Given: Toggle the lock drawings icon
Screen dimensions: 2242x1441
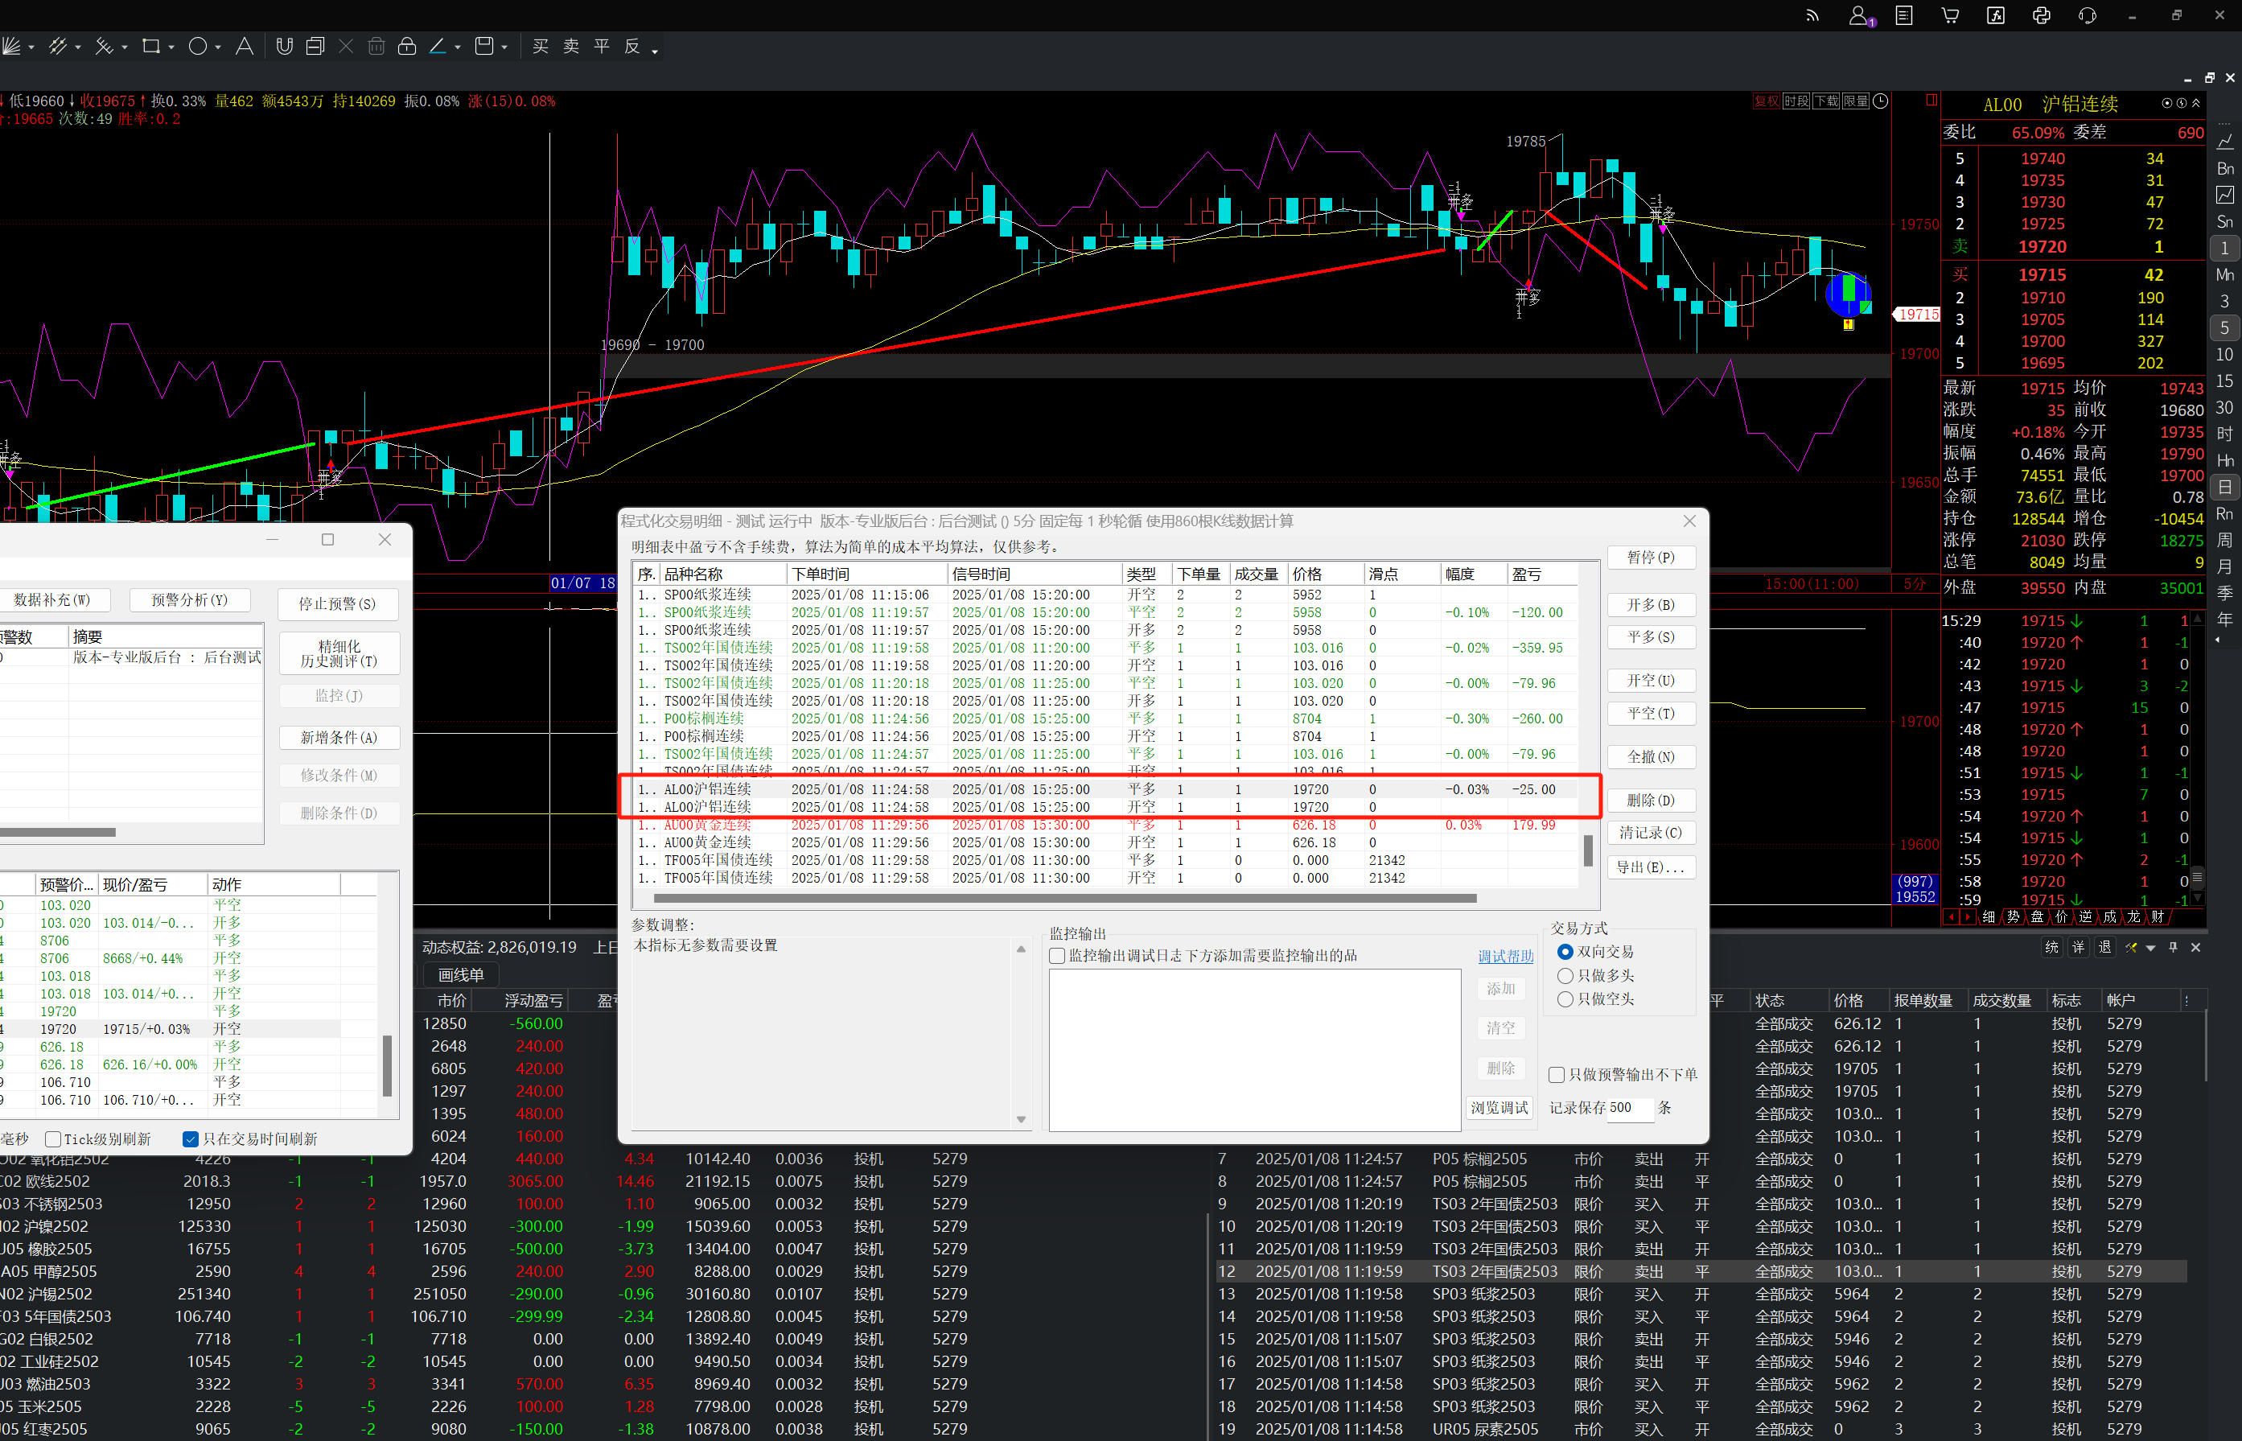Looking at the screenshot, I should click(407, 46).
